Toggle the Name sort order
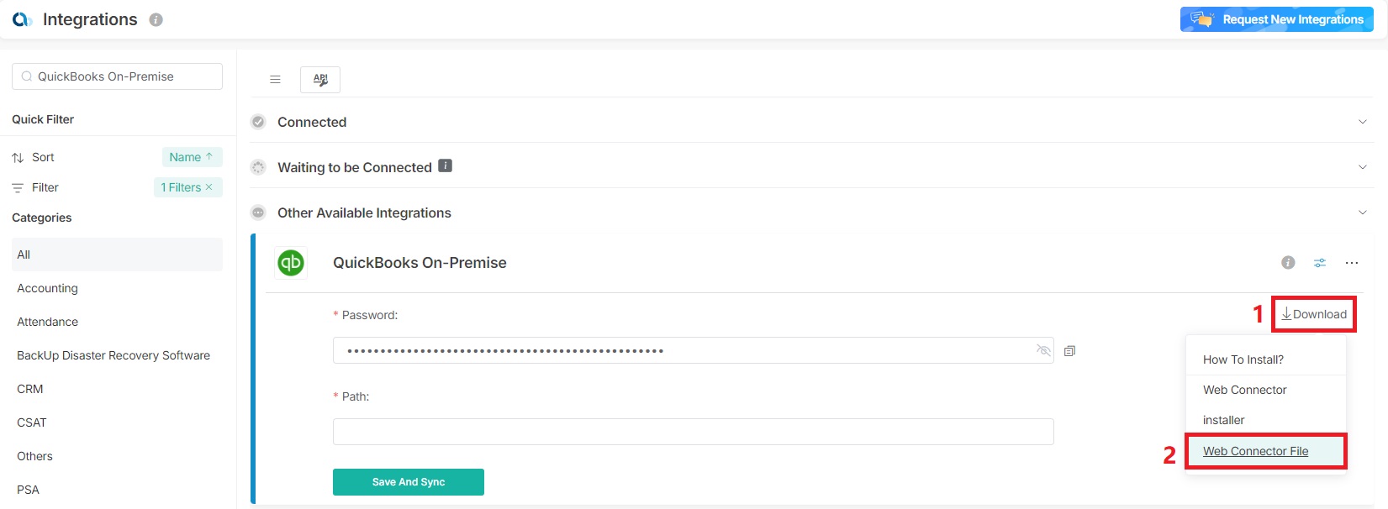Image resolution: width=1388 pixels, height=509 pixels. point(191,157)
